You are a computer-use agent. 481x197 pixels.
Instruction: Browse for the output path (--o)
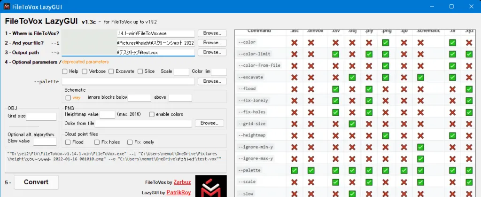(212, 52)
